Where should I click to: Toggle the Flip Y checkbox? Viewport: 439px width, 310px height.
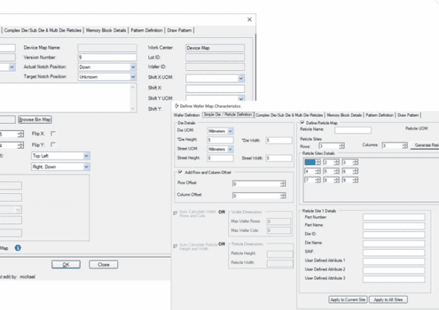[x=53, y=145]
